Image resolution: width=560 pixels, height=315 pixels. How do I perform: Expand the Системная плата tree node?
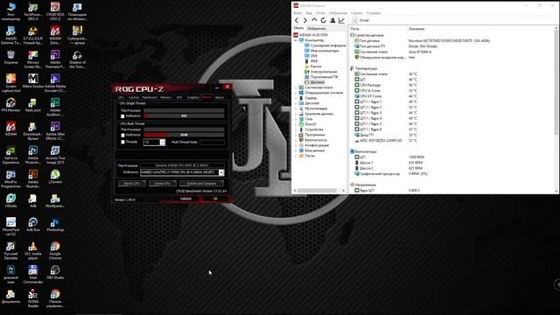click(x=296, y=87)
